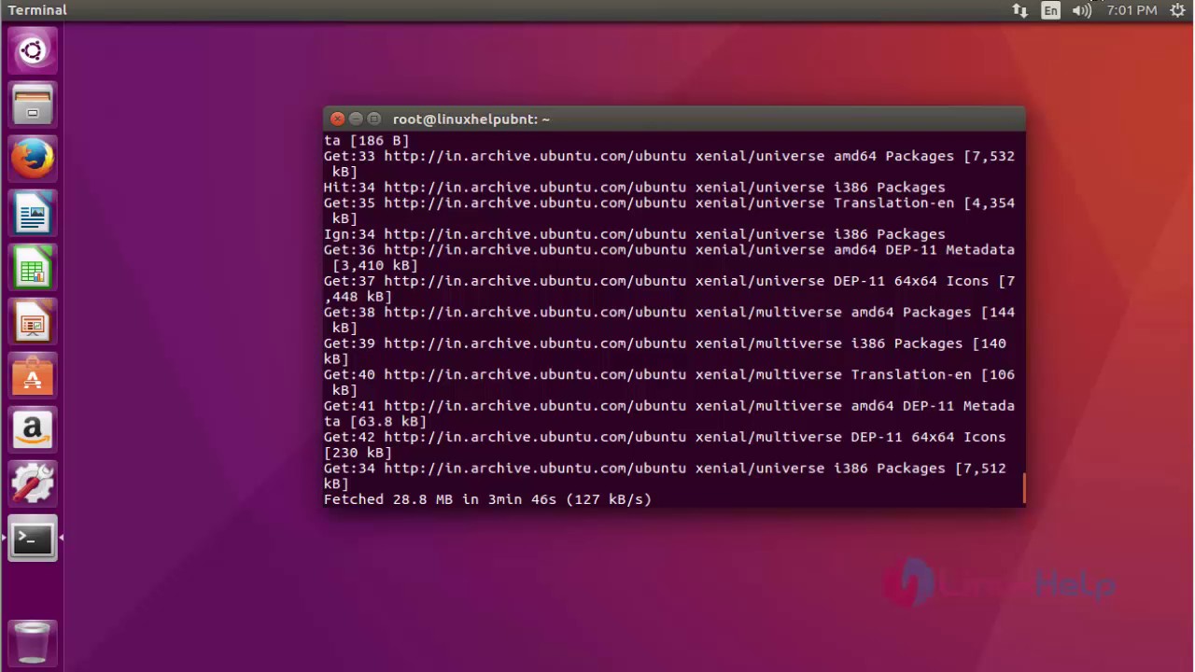Launch Firefox web browser
This screenshot has height=672, width=1195.
pos(33,158)
